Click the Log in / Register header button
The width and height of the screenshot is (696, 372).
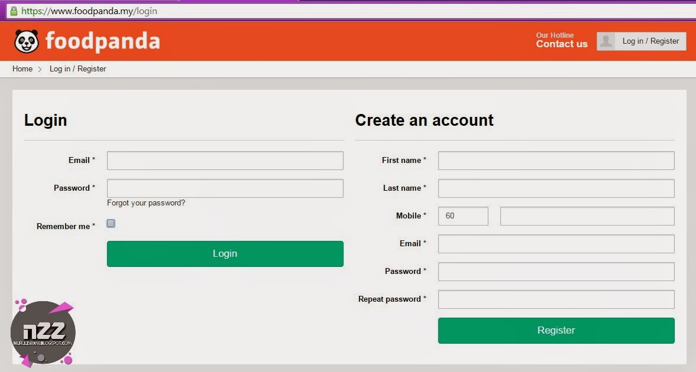642,41
